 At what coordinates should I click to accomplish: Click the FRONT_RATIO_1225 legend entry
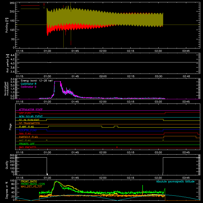click(33, 184)
